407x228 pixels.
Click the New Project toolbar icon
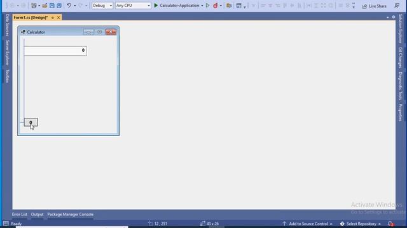(x=34, y=6)
